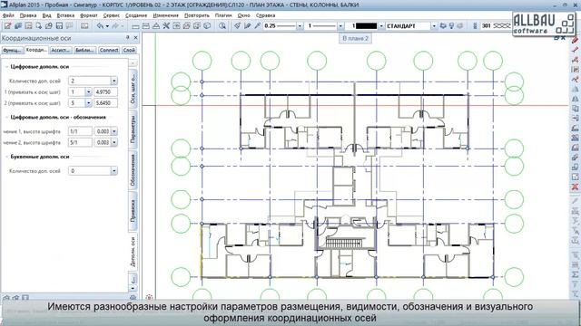Switch to the Connect palette tab
Screen dimensions: 581x326
tap(109, 50)
